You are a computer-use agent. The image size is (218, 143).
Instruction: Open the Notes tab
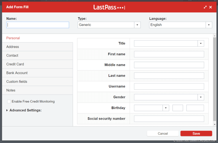37,90
